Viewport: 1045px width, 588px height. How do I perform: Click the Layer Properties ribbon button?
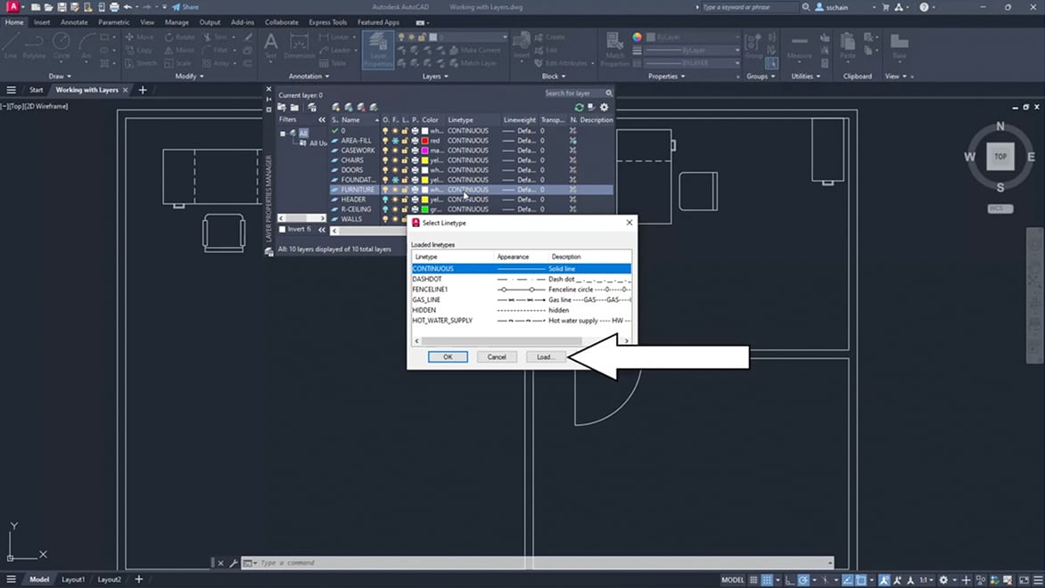[x=377, y=50]
